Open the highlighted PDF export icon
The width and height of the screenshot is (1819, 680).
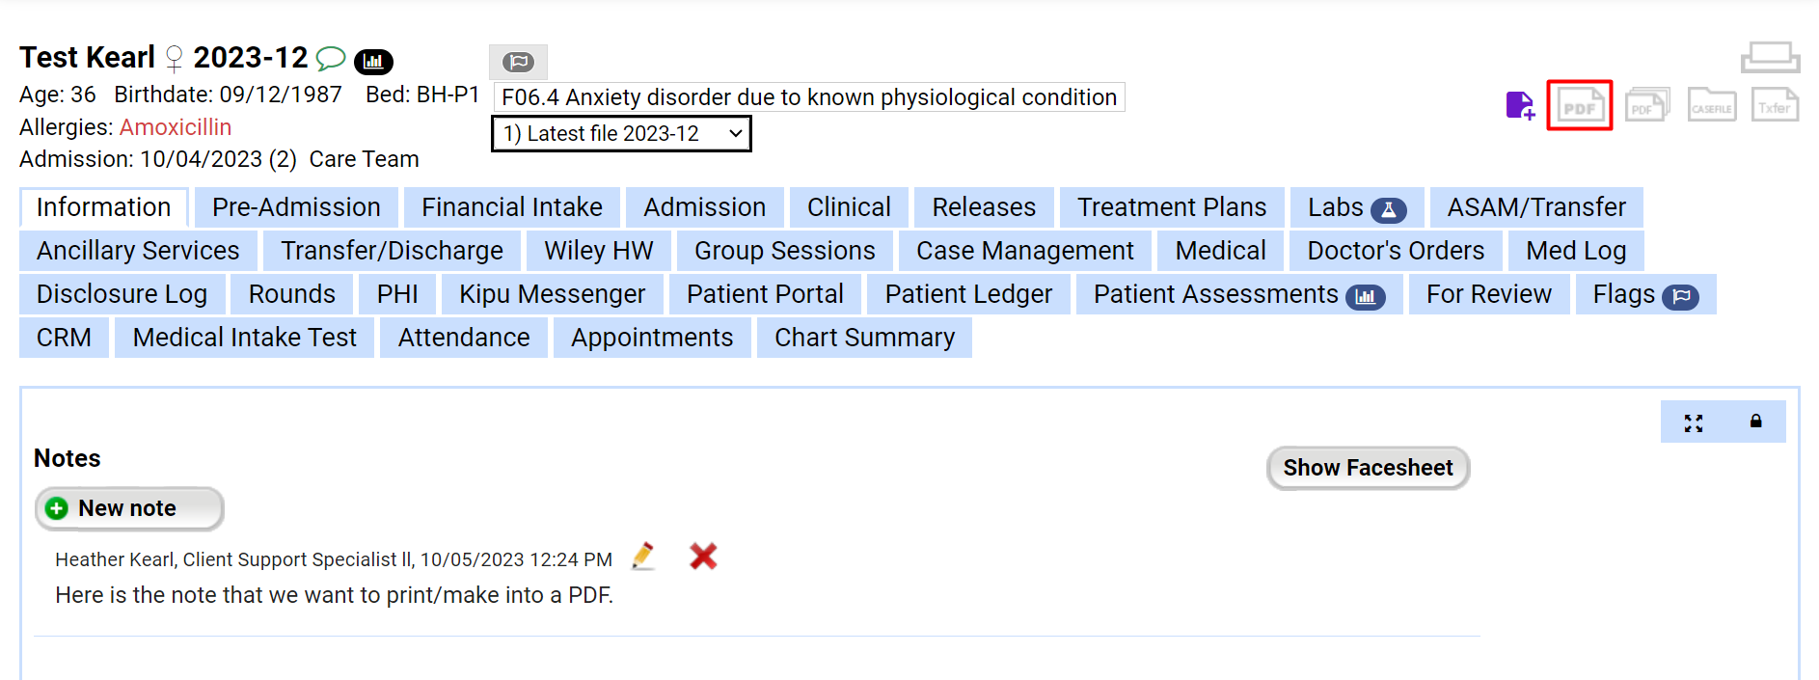tap(1579, 104)
